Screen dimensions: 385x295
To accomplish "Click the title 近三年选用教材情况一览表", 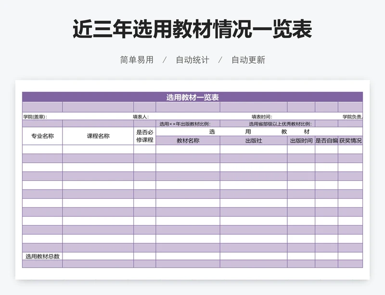I will point(192,29).
